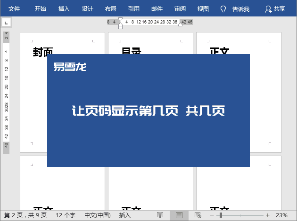297x221 pixels.
Task: Switch to Read Mode view
Action: pyautogui.click(x=160, y=215)
